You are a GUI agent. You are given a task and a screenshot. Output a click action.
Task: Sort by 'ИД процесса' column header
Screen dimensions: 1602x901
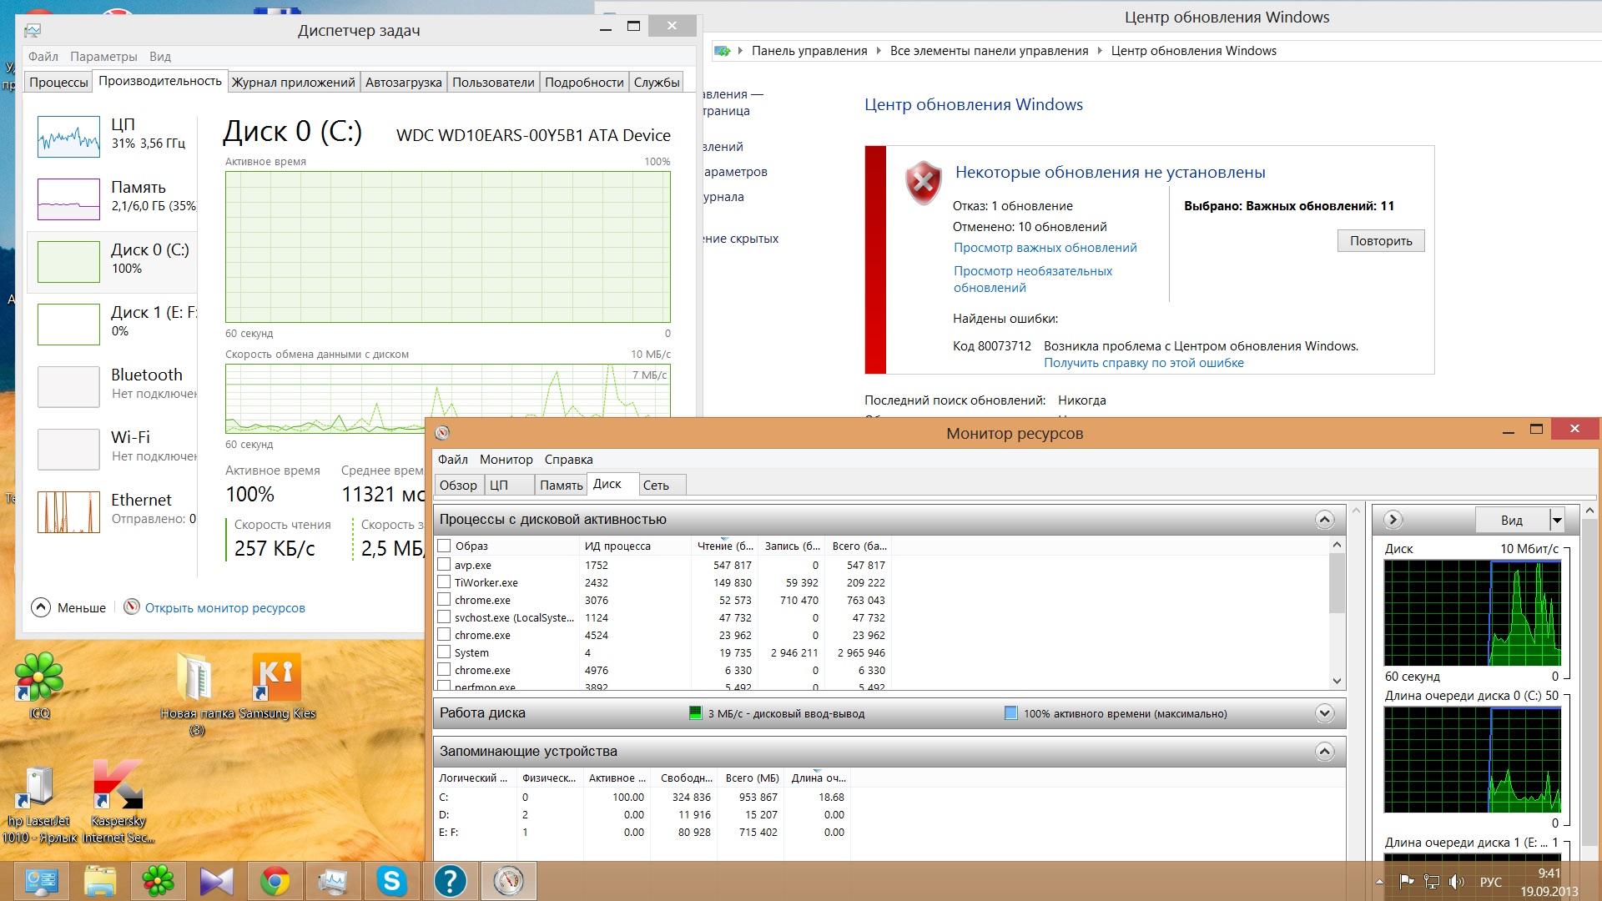(634, 546)
